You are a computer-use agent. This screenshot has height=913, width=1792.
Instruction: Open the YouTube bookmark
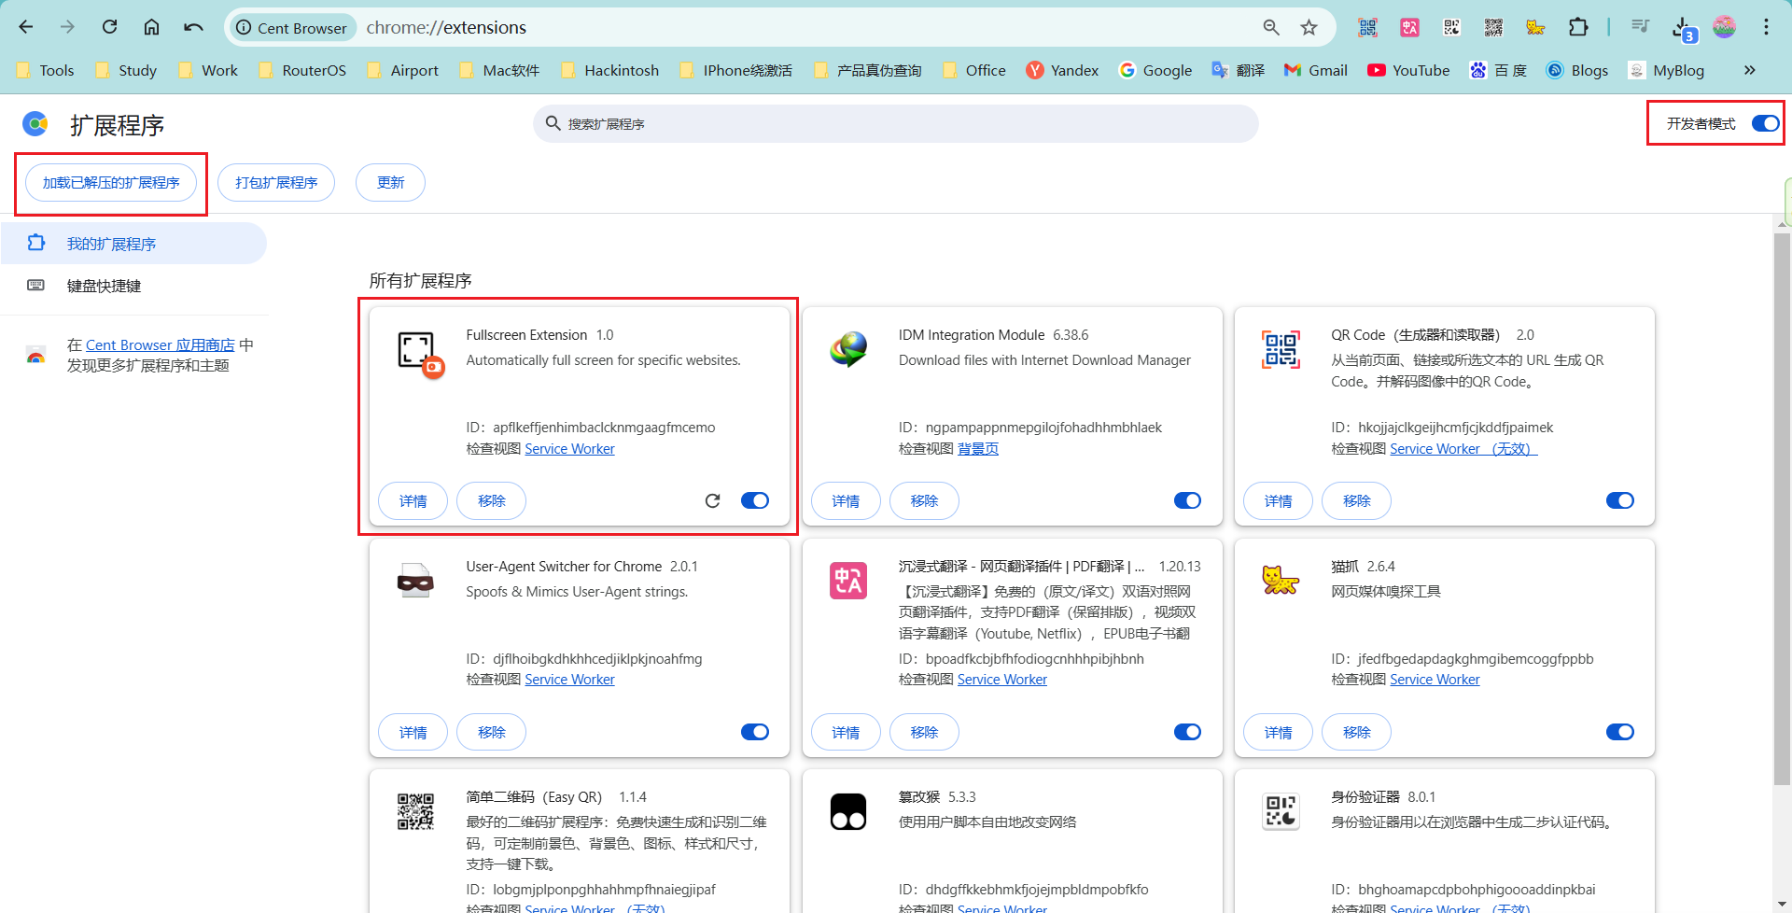(x=1409, y=70)
